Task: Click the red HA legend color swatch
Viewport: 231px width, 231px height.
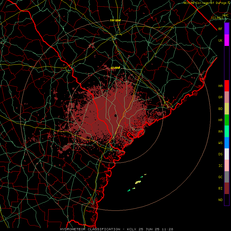Action: (227, 86)
